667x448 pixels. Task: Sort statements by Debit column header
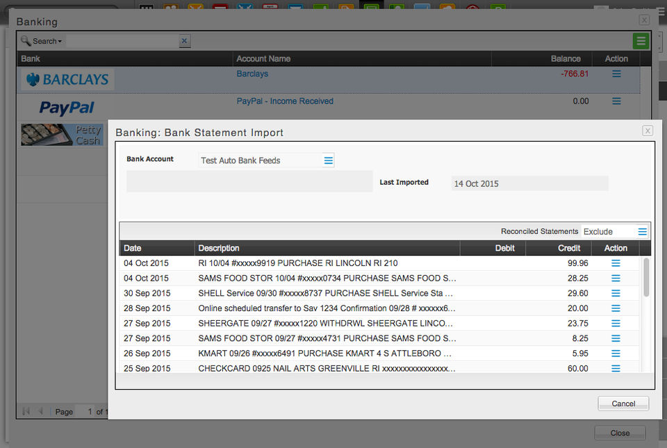pyautogui.click(x=493, y=248)
